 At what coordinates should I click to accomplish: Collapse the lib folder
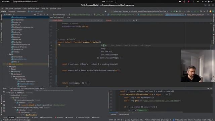coord(8,54)
